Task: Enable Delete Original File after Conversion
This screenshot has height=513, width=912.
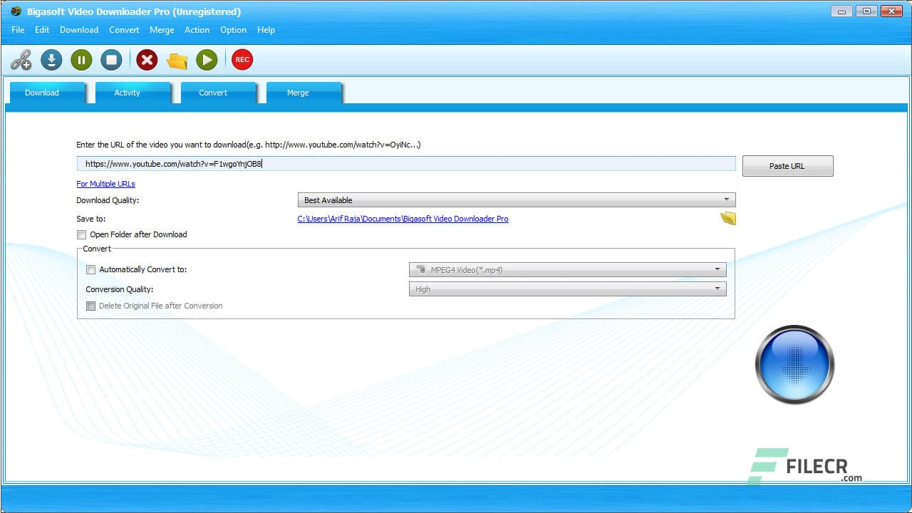Action: point(90,306)
